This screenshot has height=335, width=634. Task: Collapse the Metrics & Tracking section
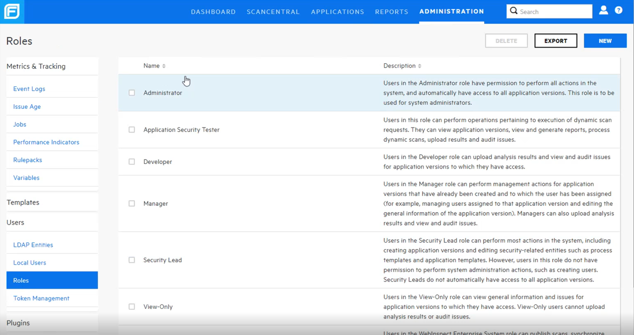point(36,66)
